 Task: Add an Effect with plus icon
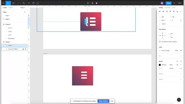coord(181,74)
